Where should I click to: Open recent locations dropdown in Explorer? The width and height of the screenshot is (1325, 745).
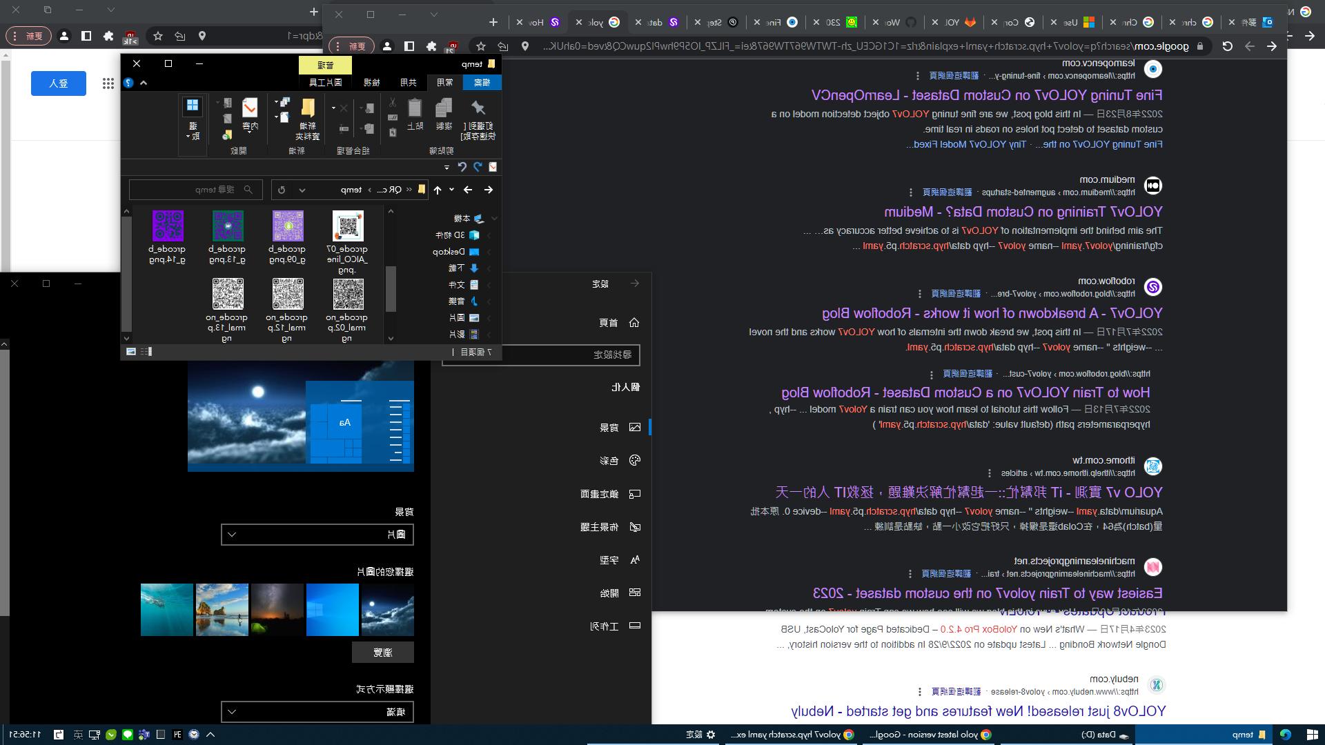(452, 190)
